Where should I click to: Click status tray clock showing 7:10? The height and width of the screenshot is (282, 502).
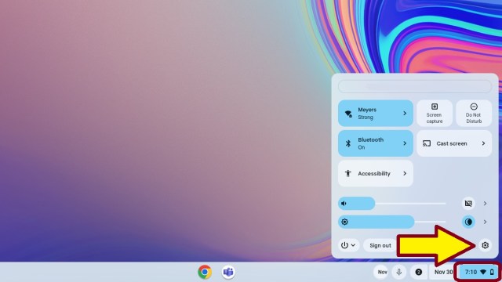[471, 272]
